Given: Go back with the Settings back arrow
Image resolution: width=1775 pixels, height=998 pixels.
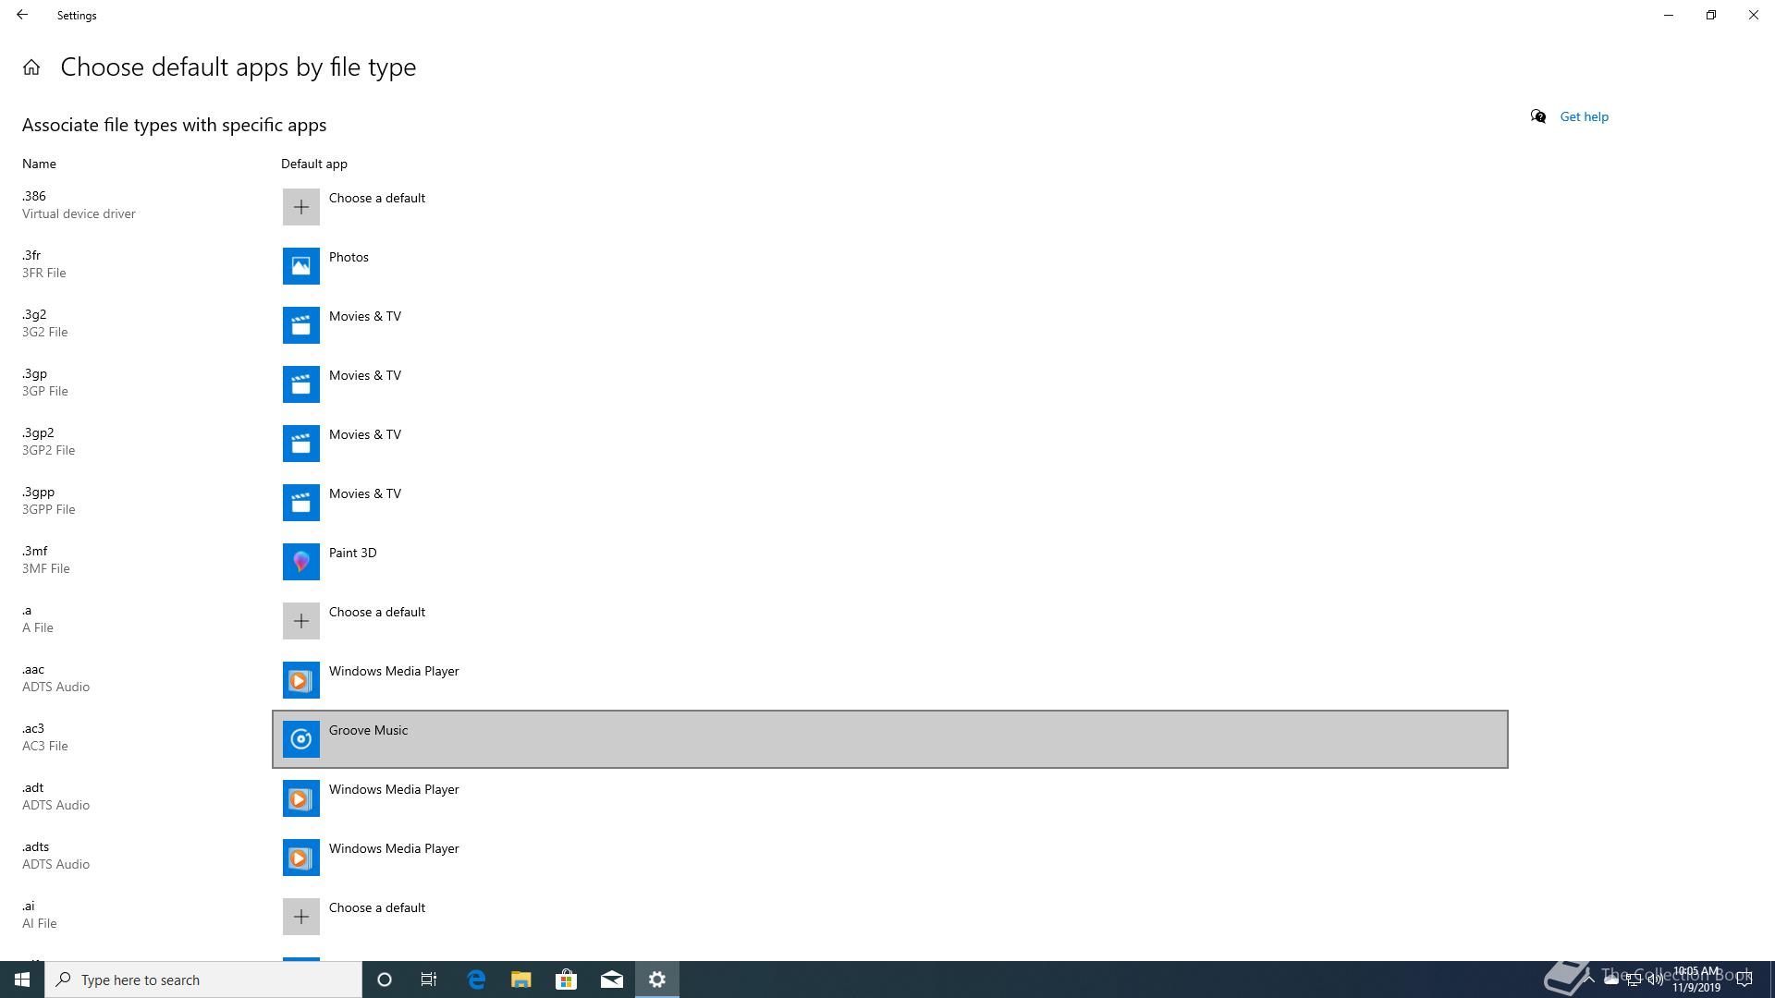Looking at the screenshot, I should click(22, 15).
